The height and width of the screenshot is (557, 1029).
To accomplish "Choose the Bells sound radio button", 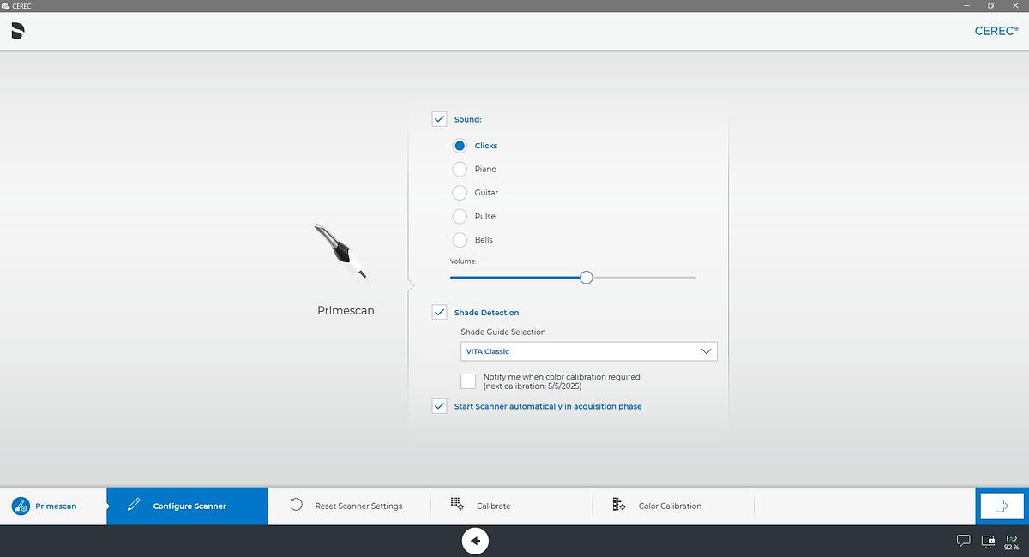I will pos(460,240).
